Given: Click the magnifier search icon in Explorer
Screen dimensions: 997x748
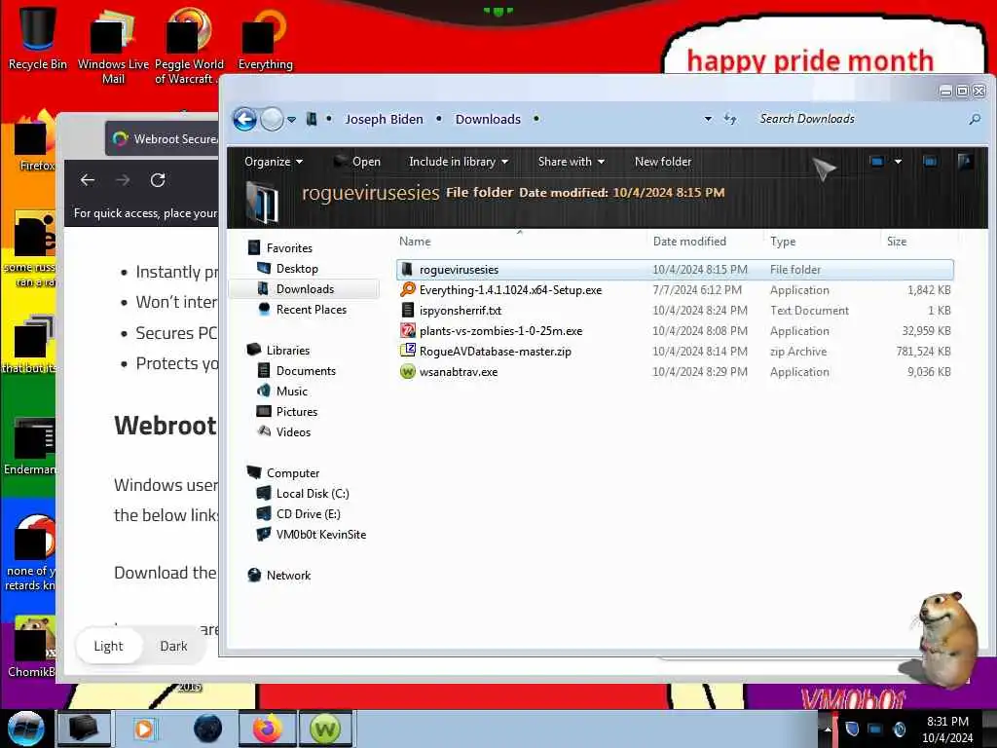Looking at the screenshot, I should click(x=974, y=119).
